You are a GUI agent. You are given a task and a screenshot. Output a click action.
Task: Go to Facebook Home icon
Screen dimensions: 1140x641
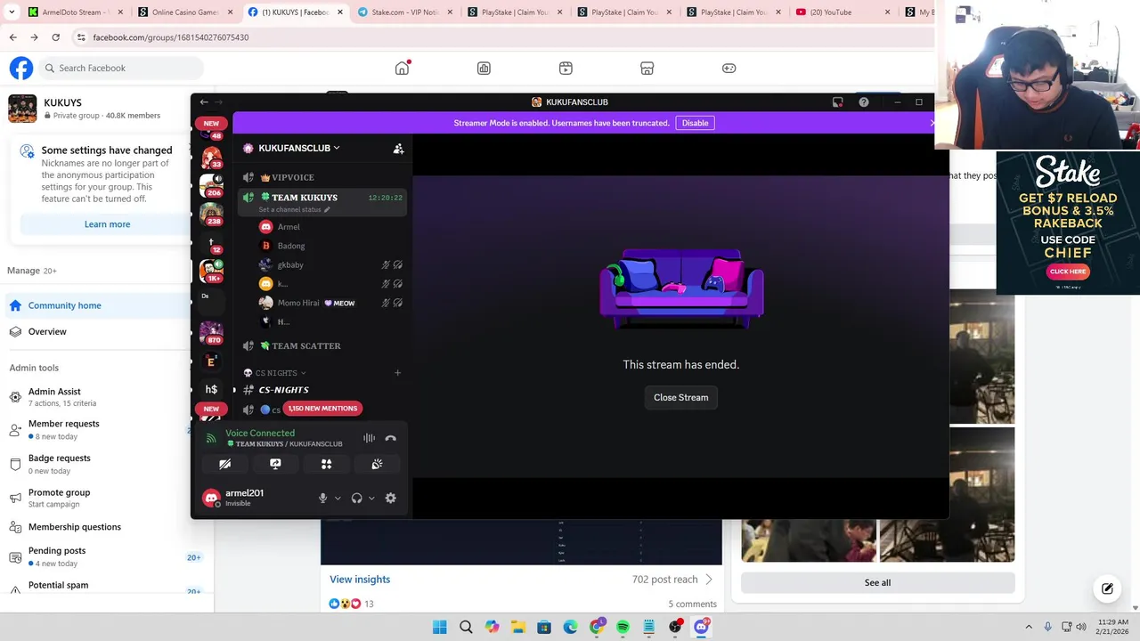click(x=403, y=69)
